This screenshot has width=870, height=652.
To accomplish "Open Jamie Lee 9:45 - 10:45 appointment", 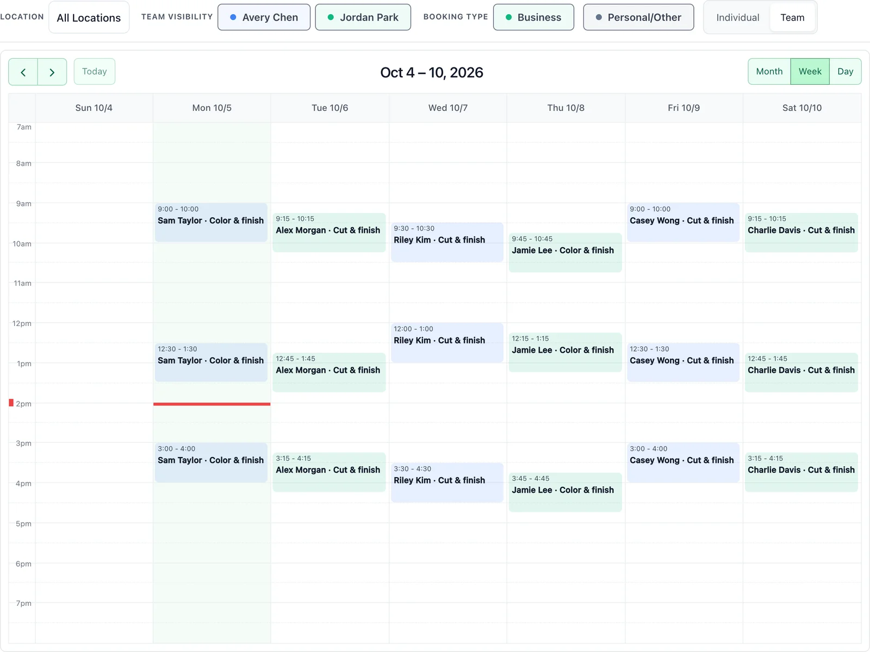I will tap(565, 253).
